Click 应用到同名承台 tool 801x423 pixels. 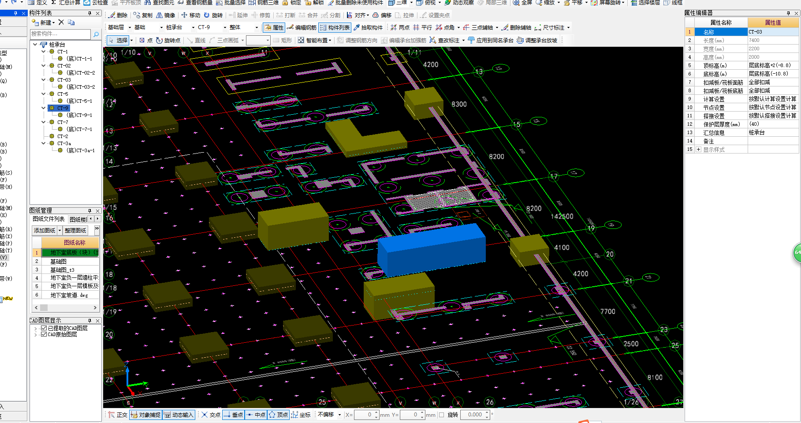pos(491,40)
